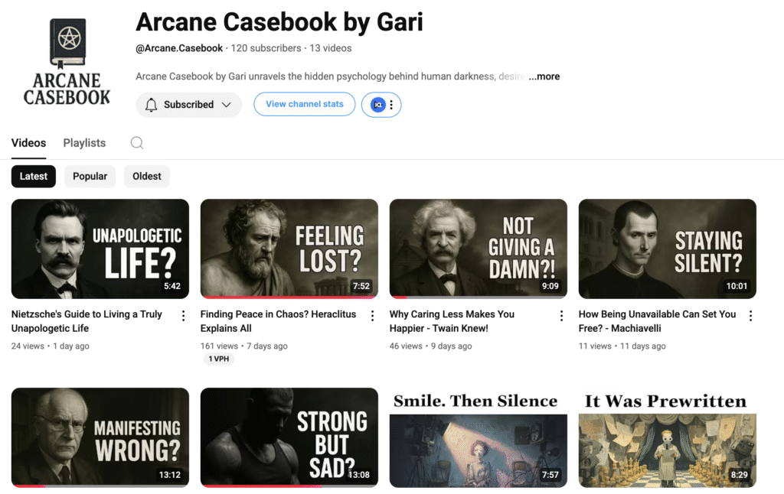This screenshot has height=494, width=784.
Task: Click the Arcane Casebook channel logo
Action: (x=67, y=61)
